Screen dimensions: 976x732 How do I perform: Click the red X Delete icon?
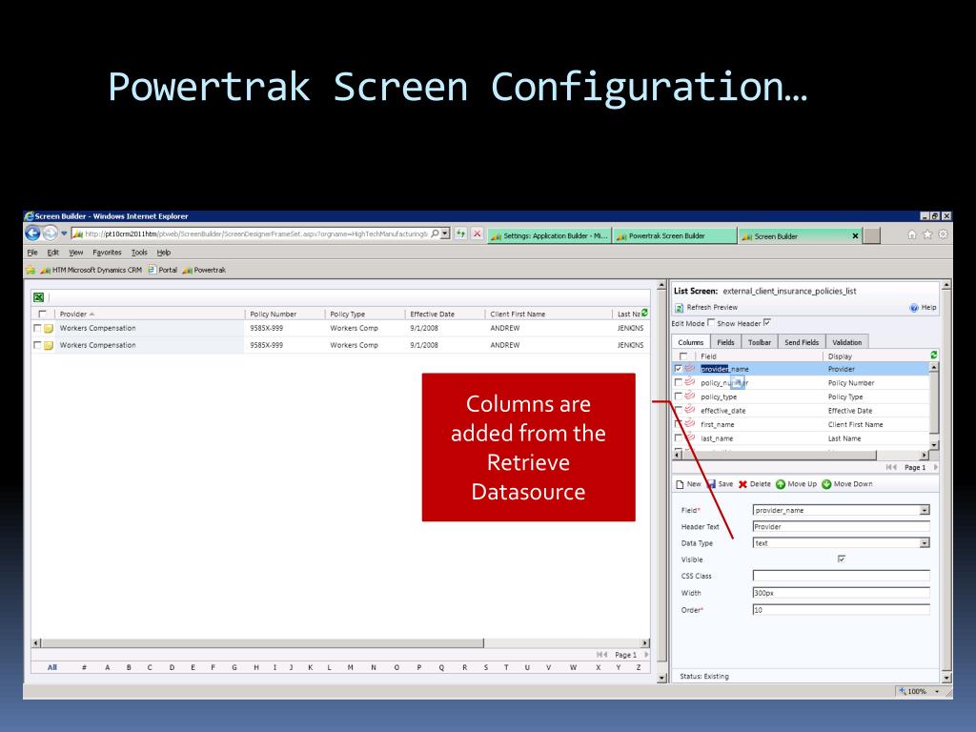[x=742, y=484]
